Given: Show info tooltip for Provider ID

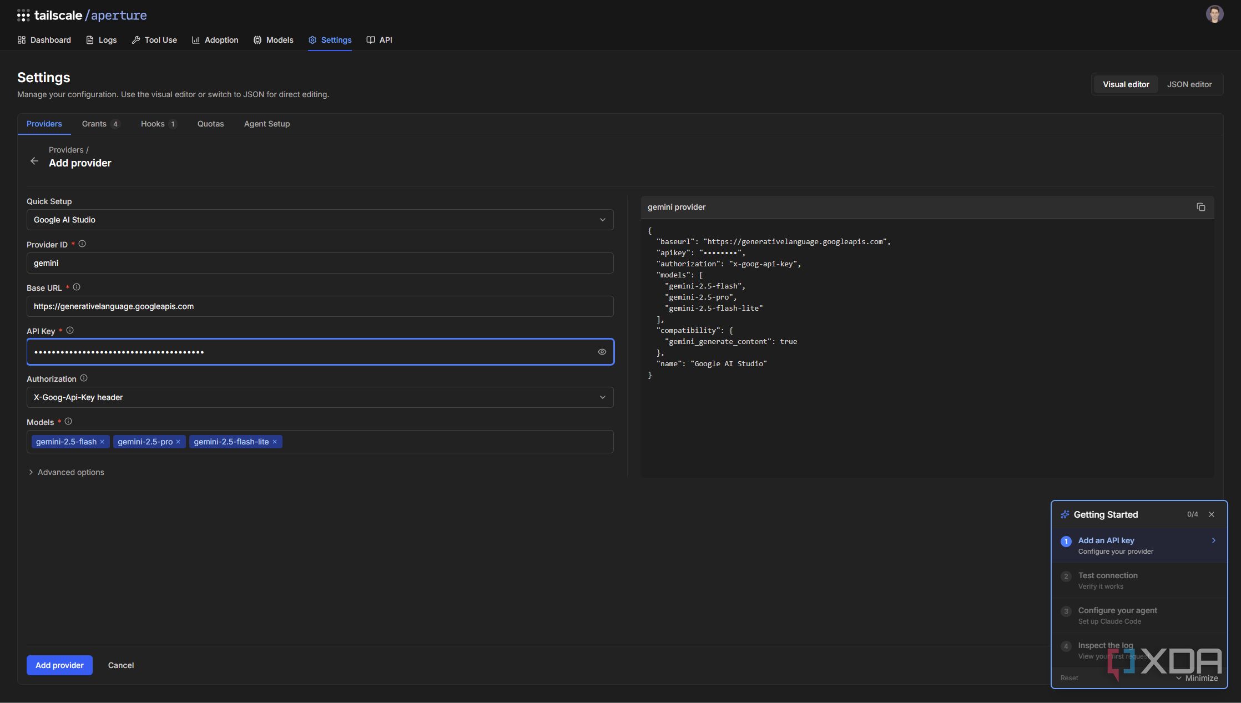Looking at the screenshot, I should [82, 244].
